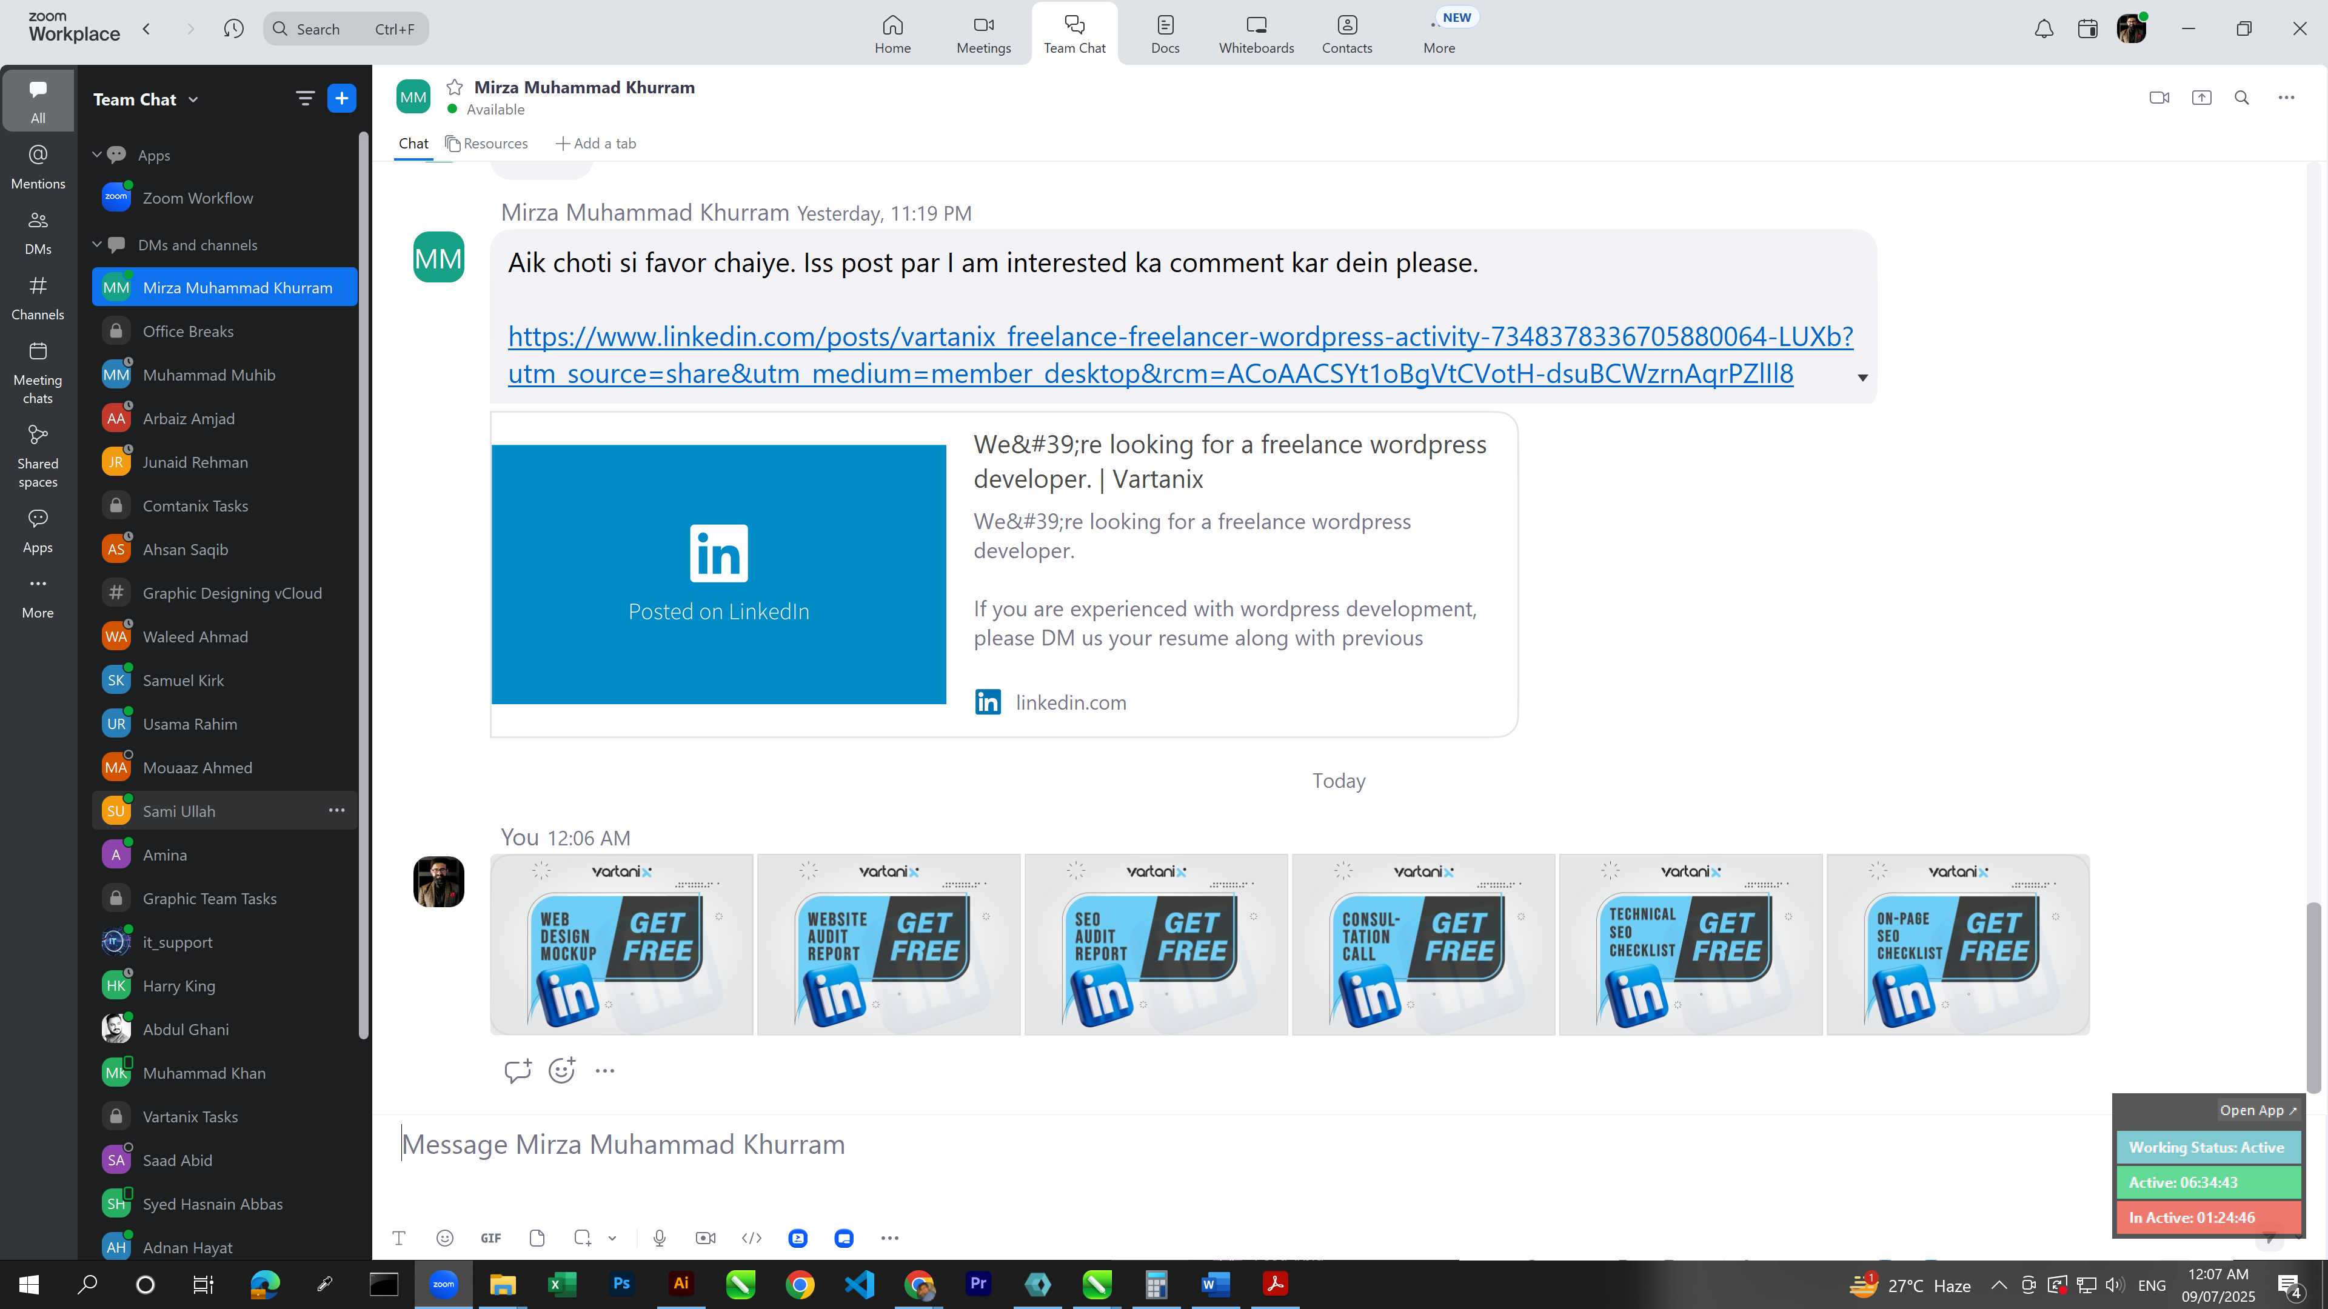Open GIF picker in composer

pyautogui.click(x=490, y=1237)
